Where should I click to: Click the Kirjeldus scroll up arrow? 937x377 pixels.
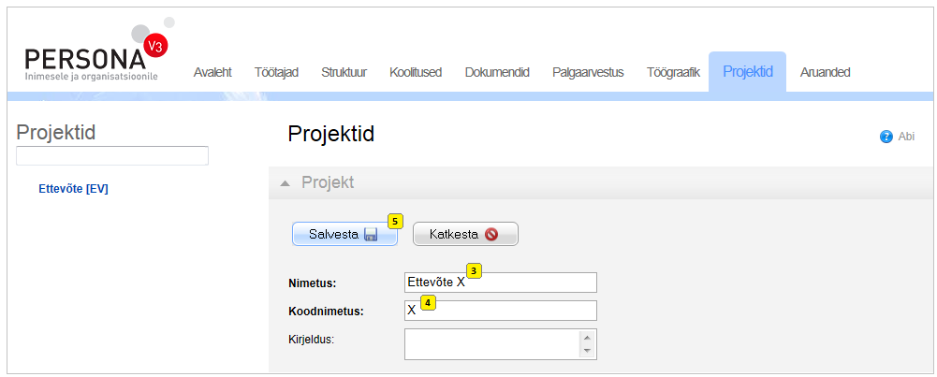pyautogui.click(x=588, y=337)
